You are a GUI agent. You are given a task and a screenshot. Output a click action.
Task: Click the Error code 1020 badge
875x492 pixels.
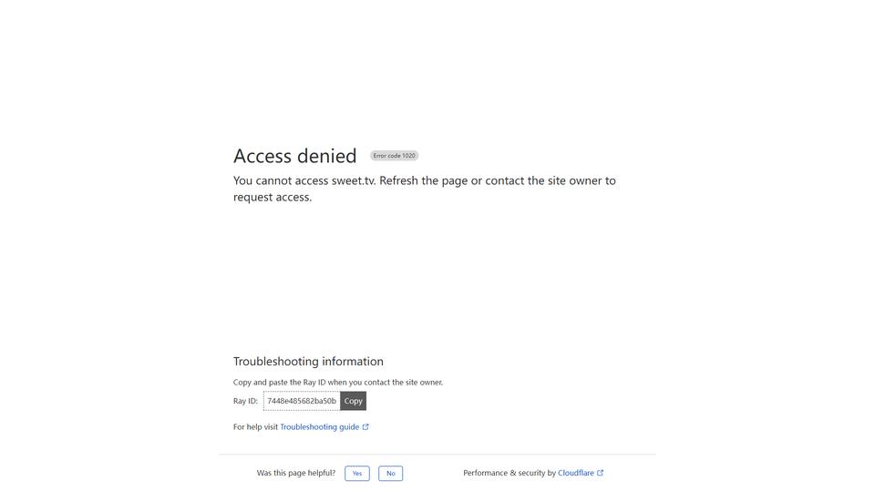(x=394, y=156)
